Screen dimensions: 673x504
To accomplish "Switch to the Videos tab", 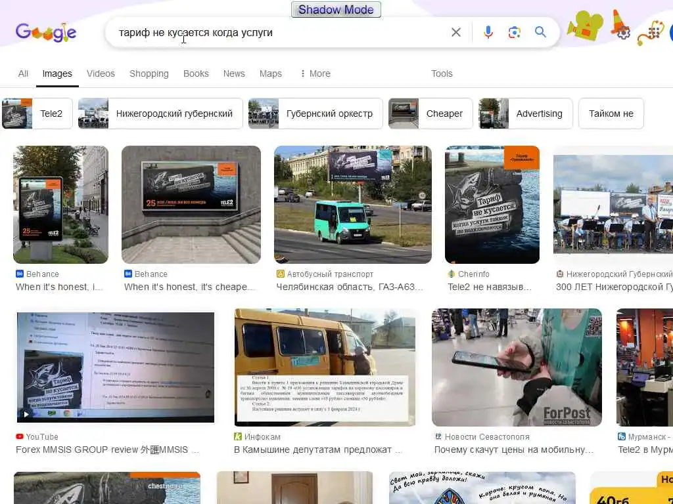I will point(101,73).
